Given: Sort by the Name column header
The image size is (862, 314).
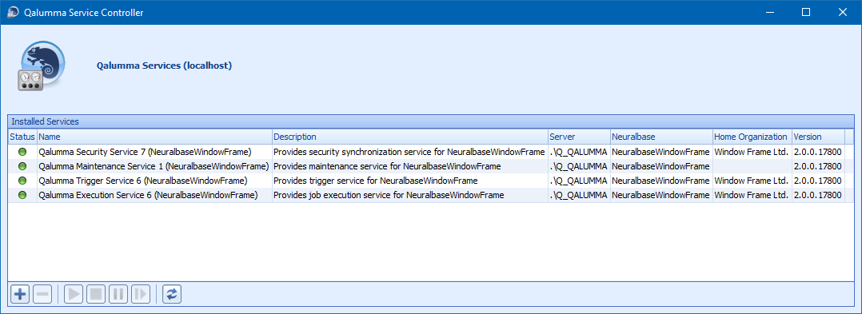Looking at the screenshot, I should coord(154,137).
